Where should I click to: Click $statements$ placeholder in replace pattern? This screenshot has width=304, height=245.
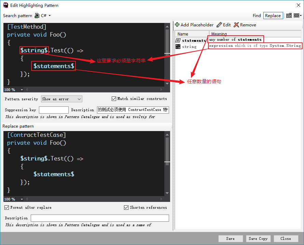tap(54, 174)
